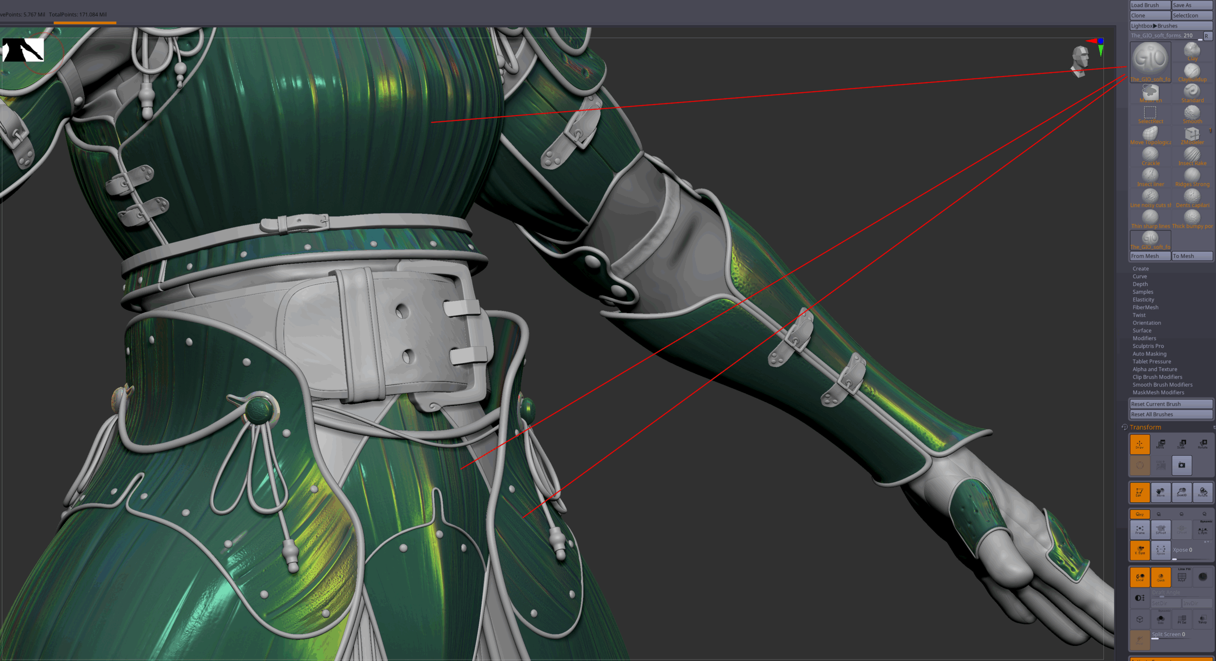Open the Tablet Pressure submenu
Viewport: 1216px width, 661px height.
1151,362
